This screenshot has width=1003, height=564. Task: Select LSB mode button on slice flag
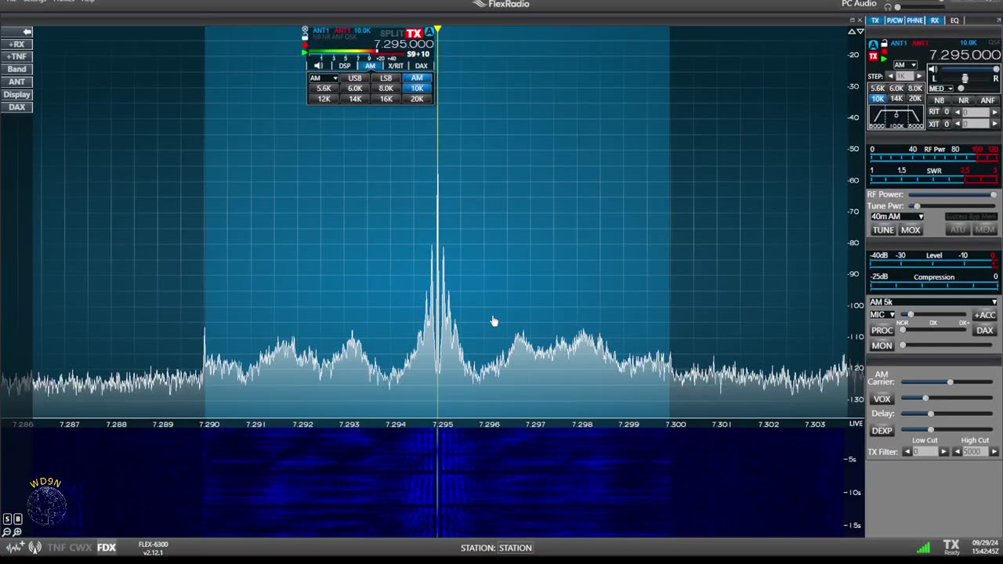click(386, 78)
